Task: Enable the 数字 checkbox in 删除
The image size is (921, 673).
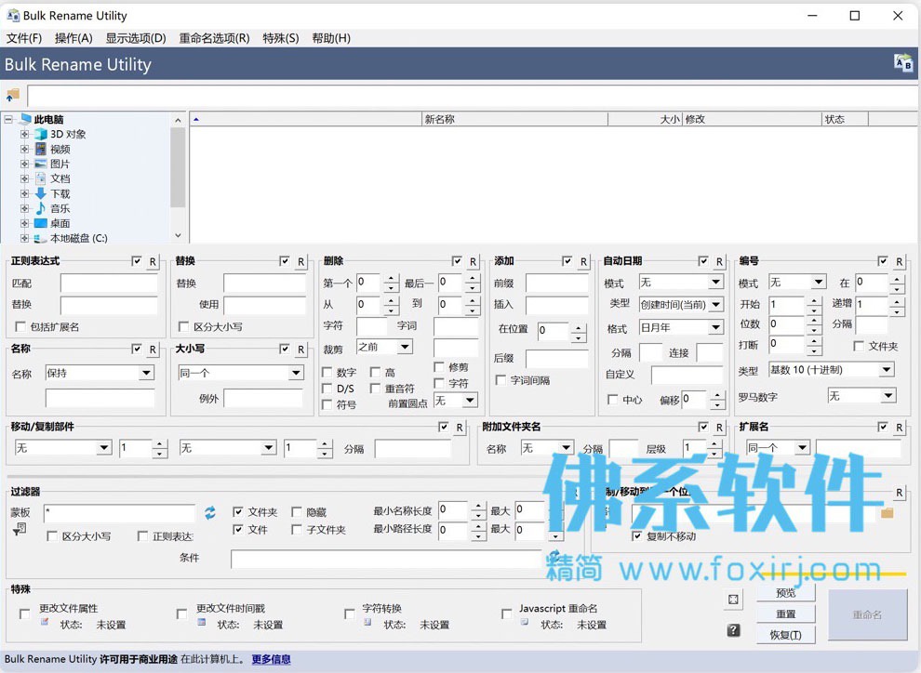Action: (327, 372)
